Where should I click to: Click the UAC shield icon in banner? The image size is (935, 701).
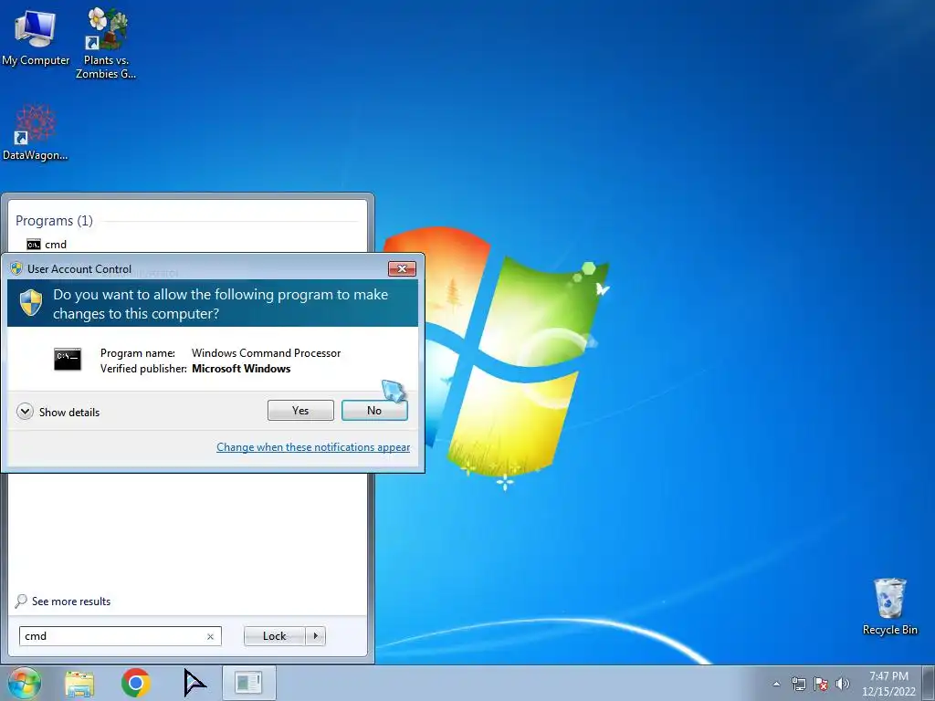31,303
